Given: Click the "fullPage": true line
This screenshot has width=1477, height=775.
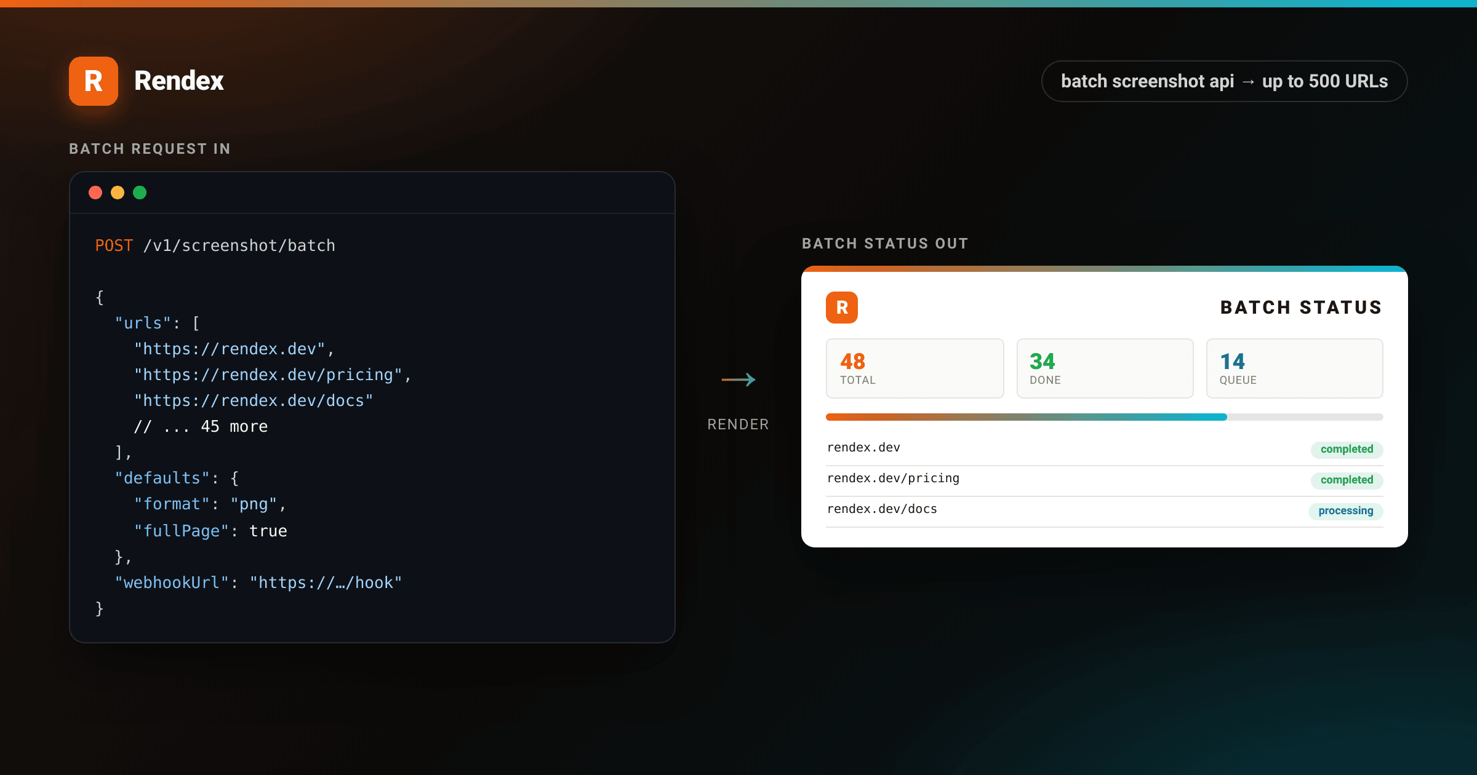Looking at the screenshot, I should (210, 531).
